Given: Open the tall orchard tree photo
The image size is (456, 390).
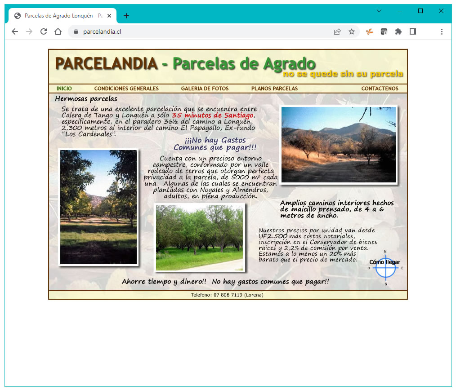Looking at the screenshot, I should click(x=98, y=207).
